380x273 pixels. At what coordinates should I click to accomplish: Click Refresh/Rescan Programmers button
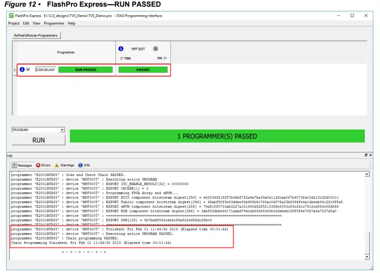point(36,35)
